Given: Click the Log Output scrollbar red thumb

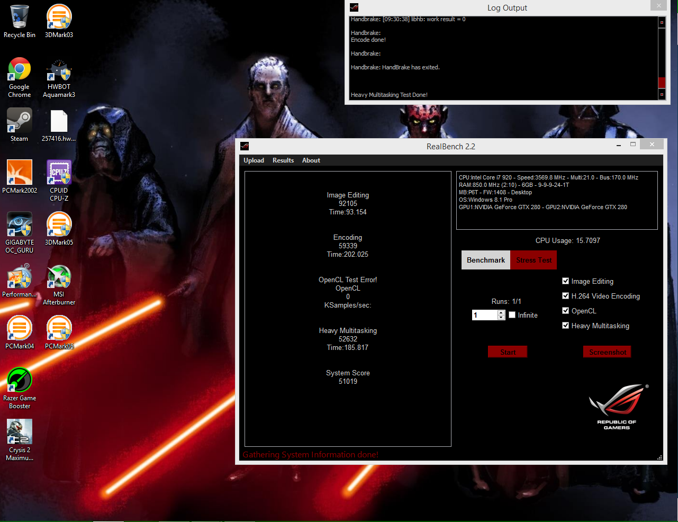Looking at the screenshot, I should click(x=662, y=83).
